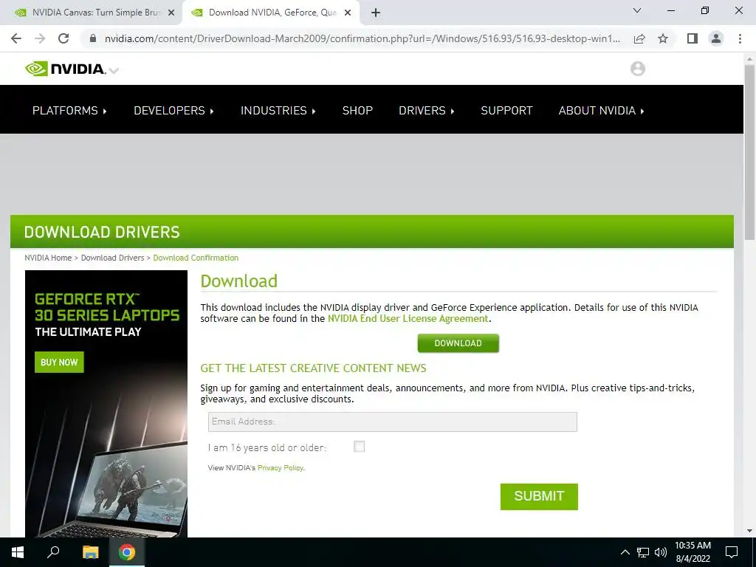Open the SUPPORT menu item
Viewport: 756px width, 567px height.
(506, 111)
